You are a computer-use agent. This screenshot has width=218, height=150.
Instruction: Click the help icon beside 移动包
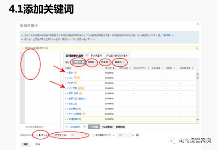point(123,62)
